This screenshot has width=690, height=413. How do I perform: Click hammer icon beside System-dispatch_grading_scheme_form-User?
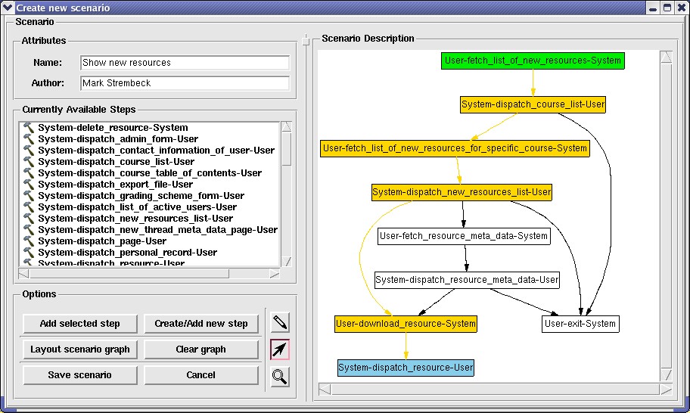[x=29, y=196]
